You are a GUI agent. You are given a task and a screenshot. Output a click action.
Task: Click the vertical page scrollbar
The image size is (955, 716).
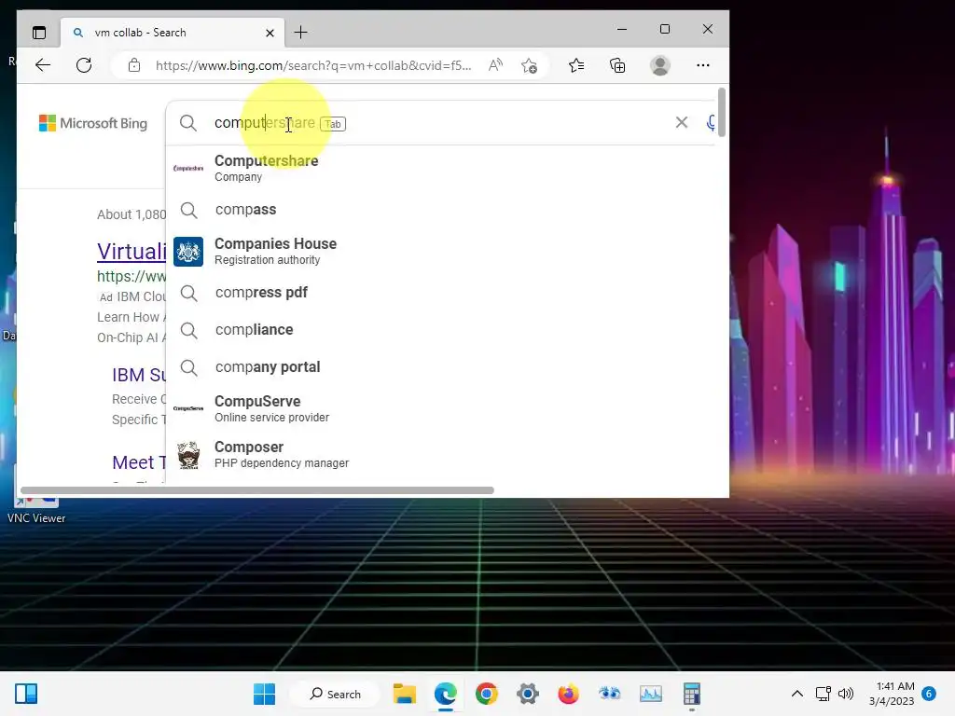[722, 113]
